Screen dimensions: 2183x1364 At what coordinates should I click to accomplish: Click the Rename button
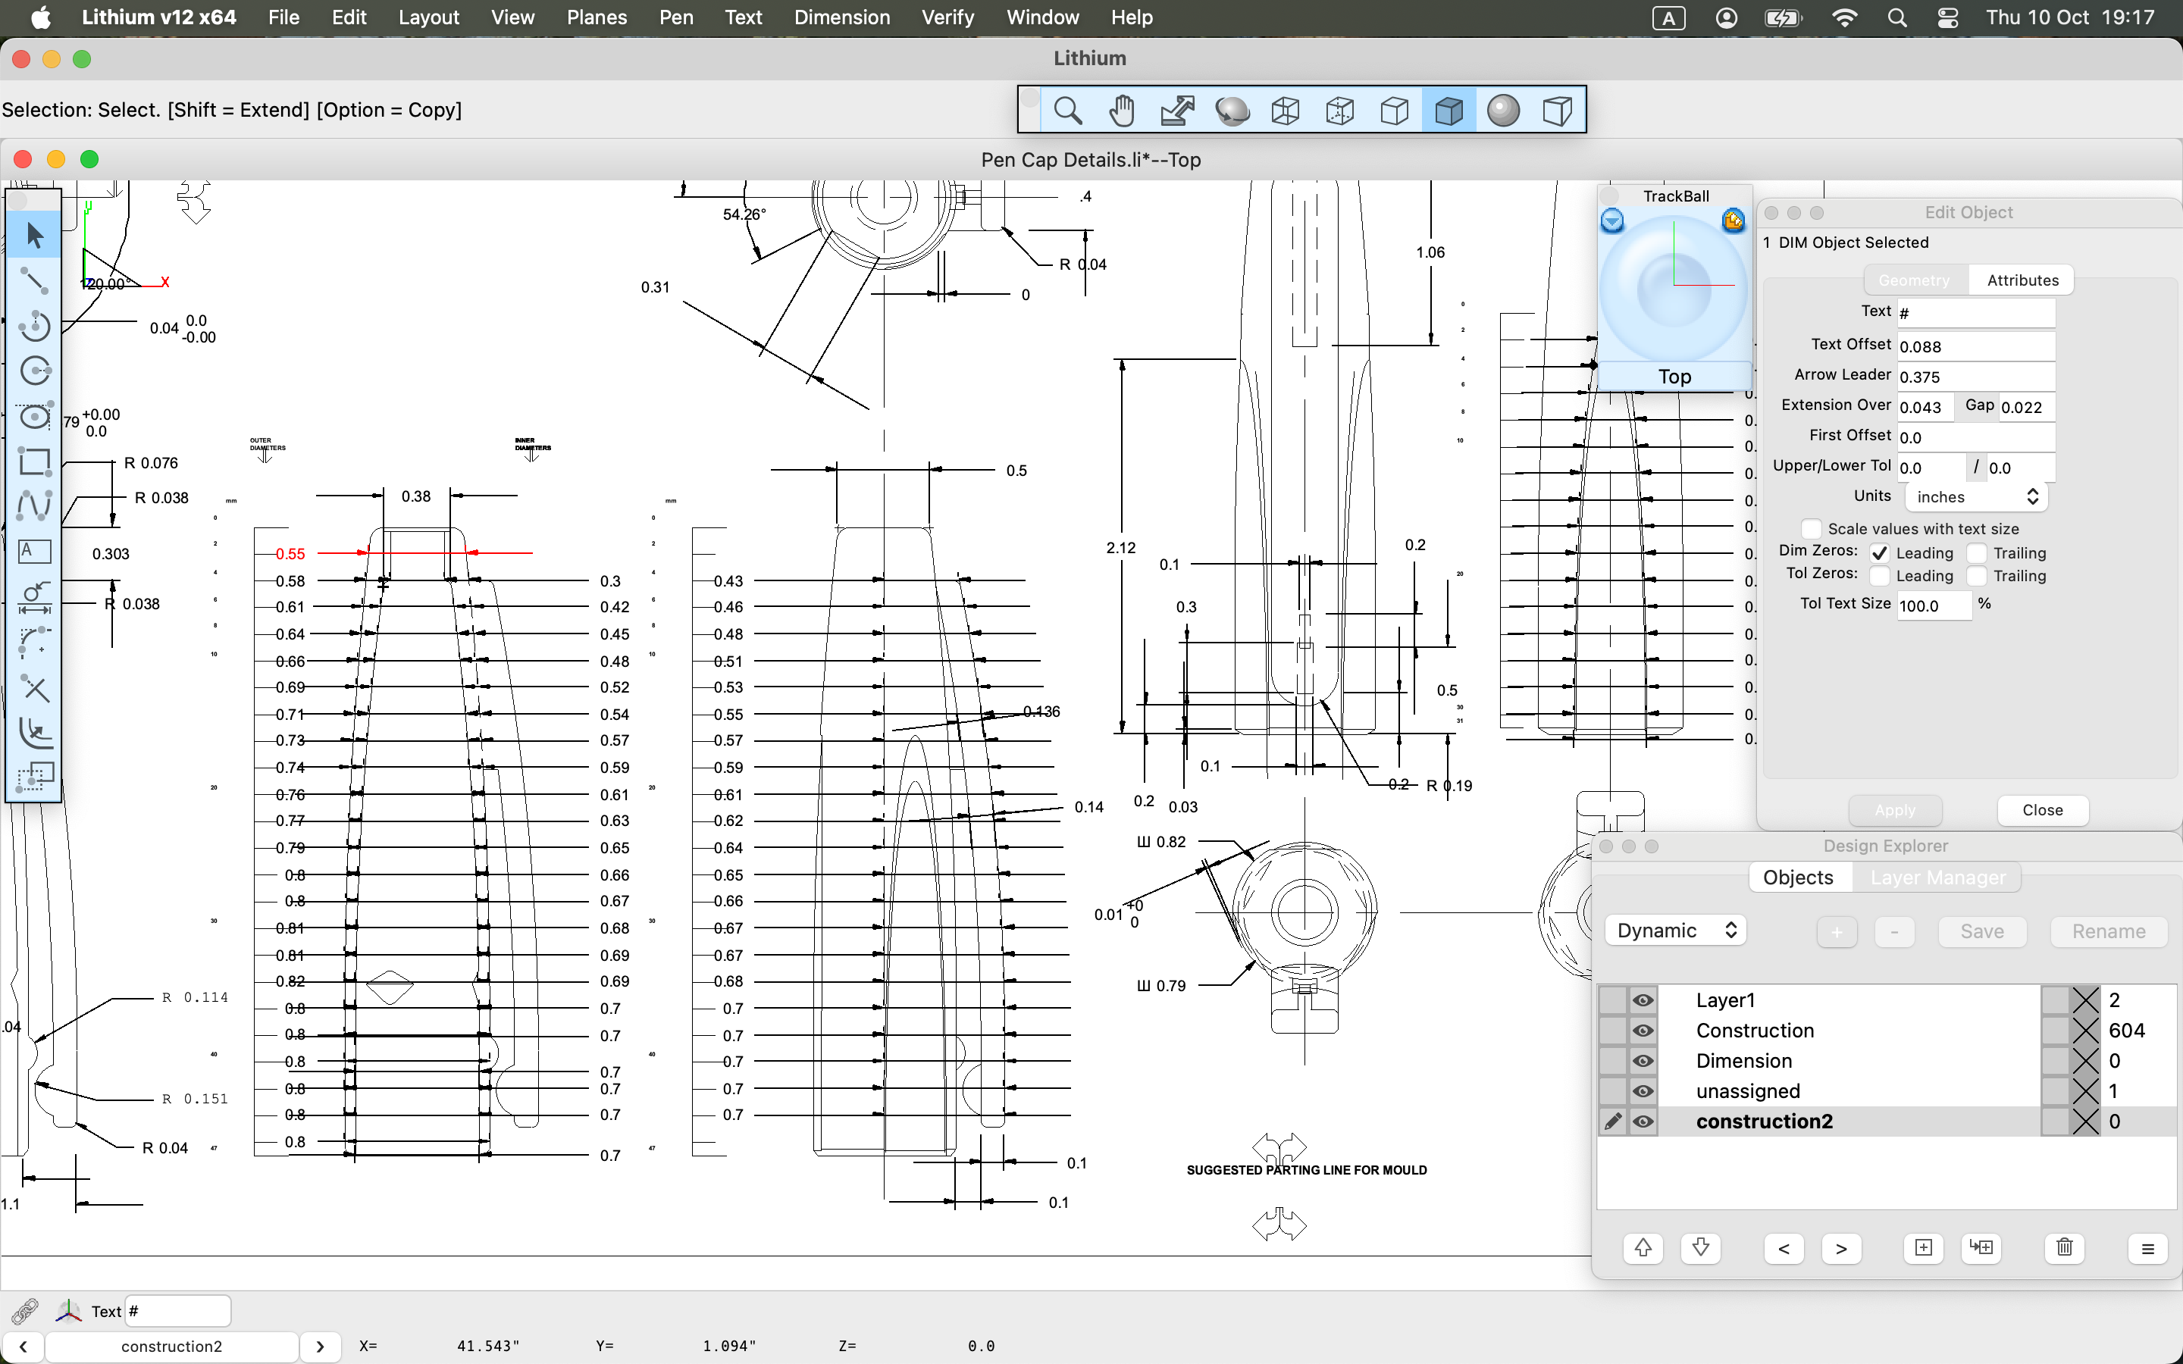pyautogui.click(x=2107, y=931)
